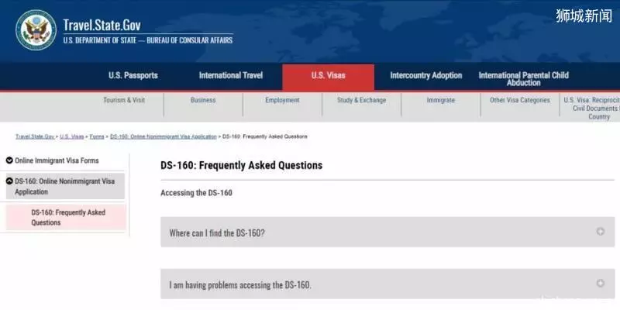
Task: Select the U.S. Visas tab
Action: pos(328,77)
